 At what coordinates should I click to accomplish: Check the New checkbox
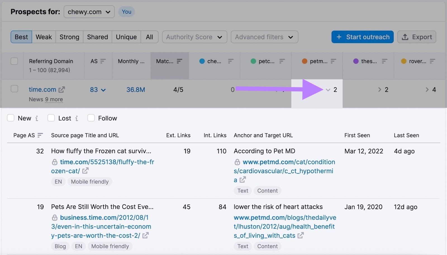(10, 118)
